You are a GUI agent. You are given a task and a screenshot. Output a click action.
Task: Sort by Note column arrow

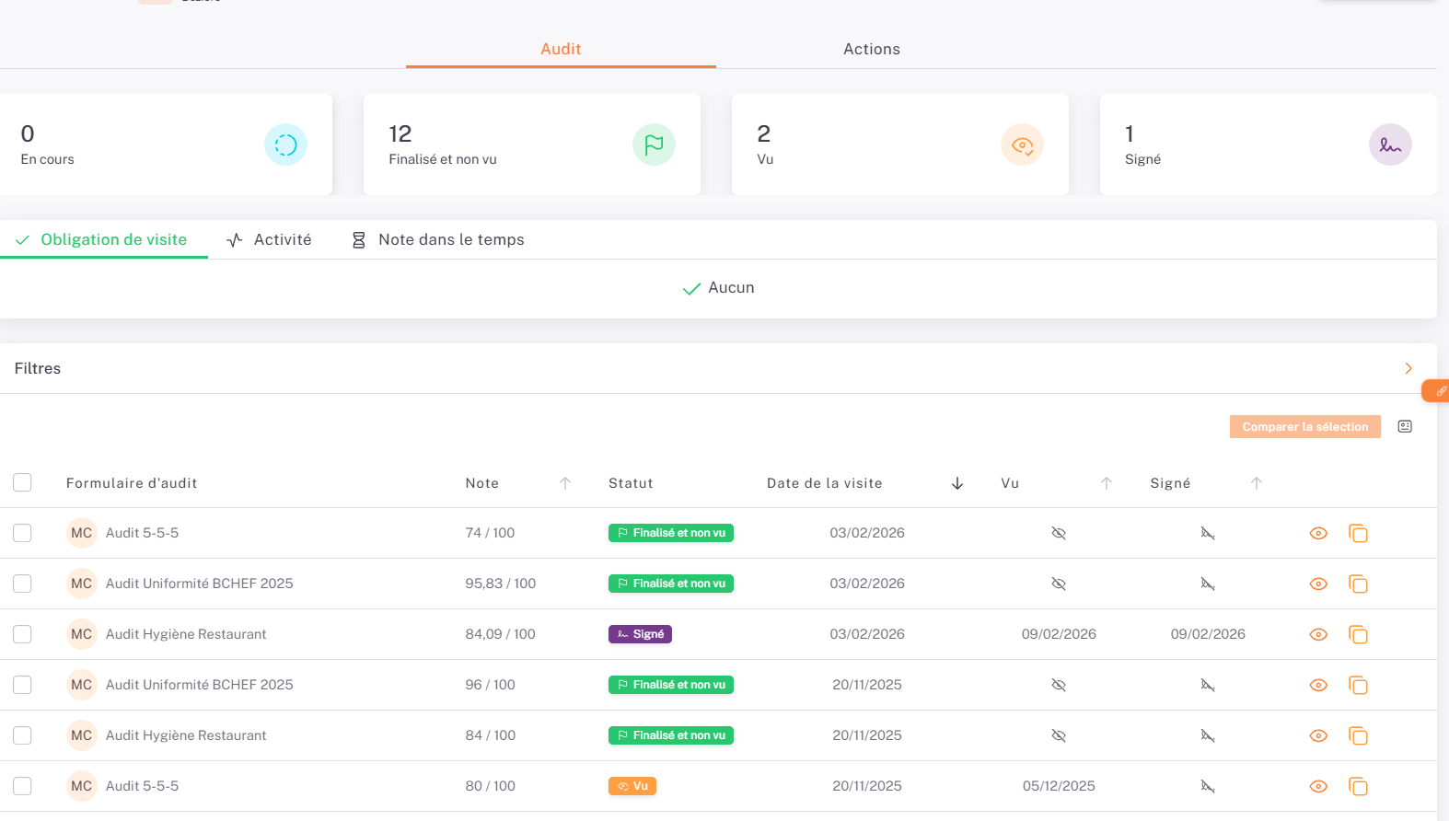tap(565, 483)
